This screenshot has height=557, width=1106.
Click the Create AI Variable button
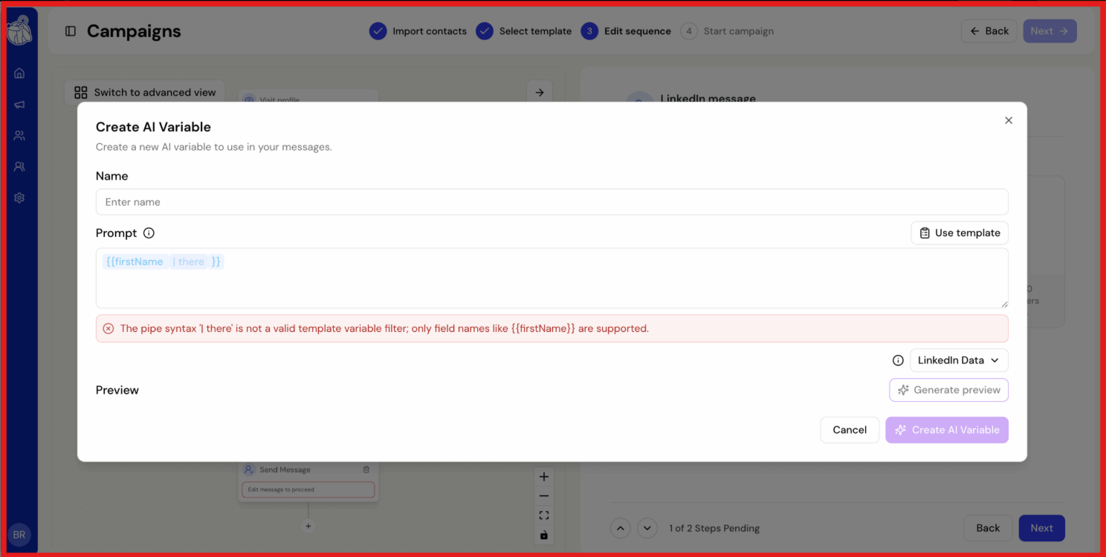(947, 430)
